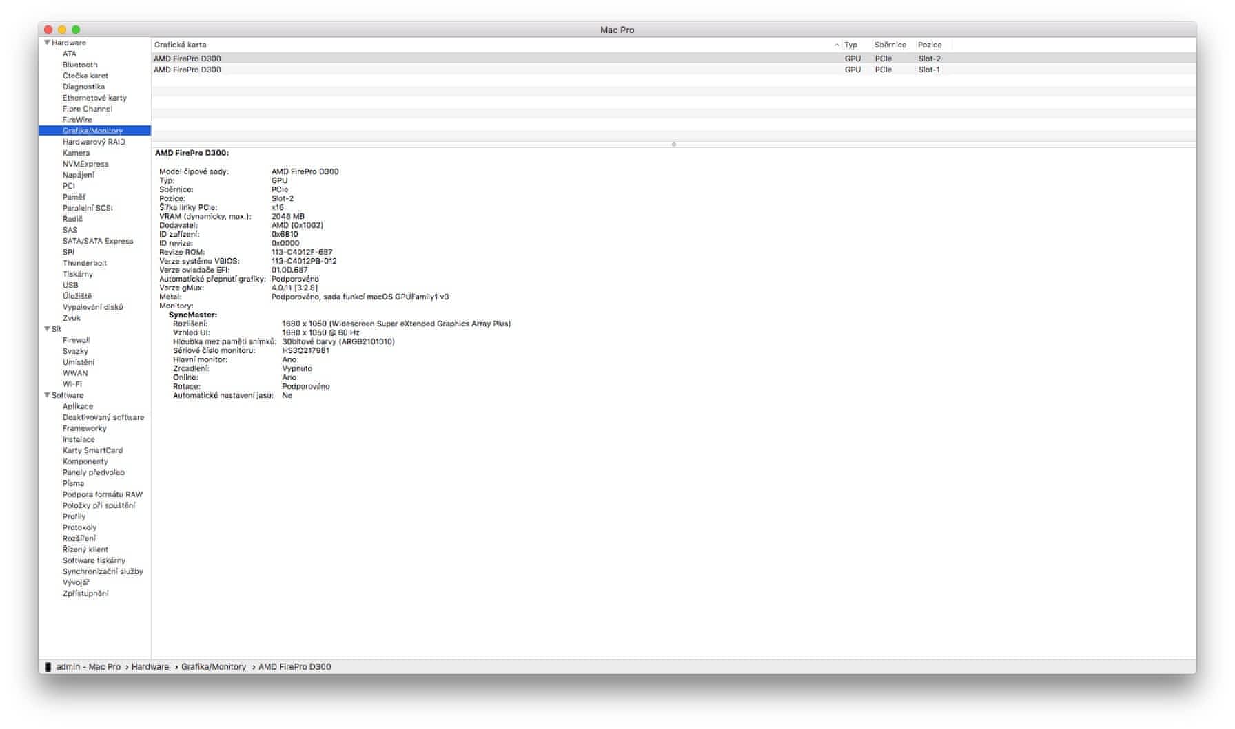
Task: Open SAS hardware entry
Action: (70, 230)
